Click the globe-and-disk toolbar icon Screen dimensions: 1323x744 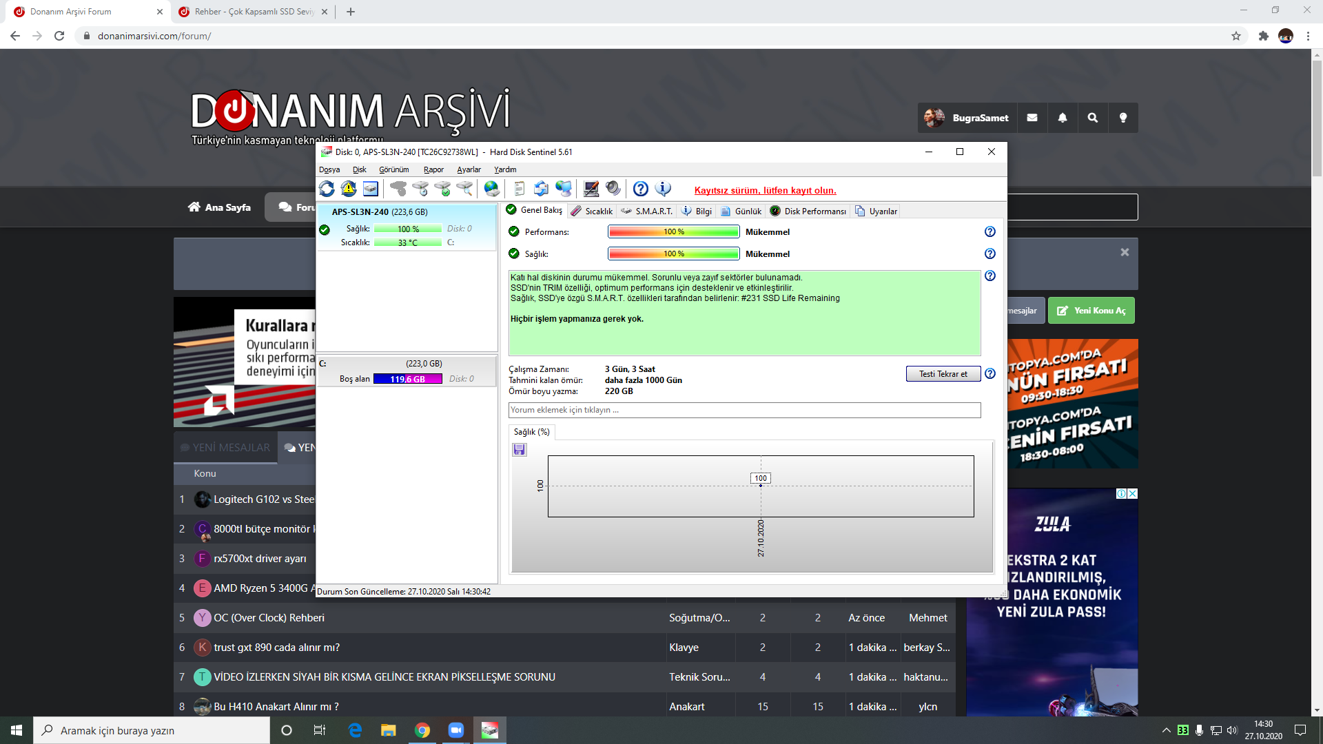point(491,189)
